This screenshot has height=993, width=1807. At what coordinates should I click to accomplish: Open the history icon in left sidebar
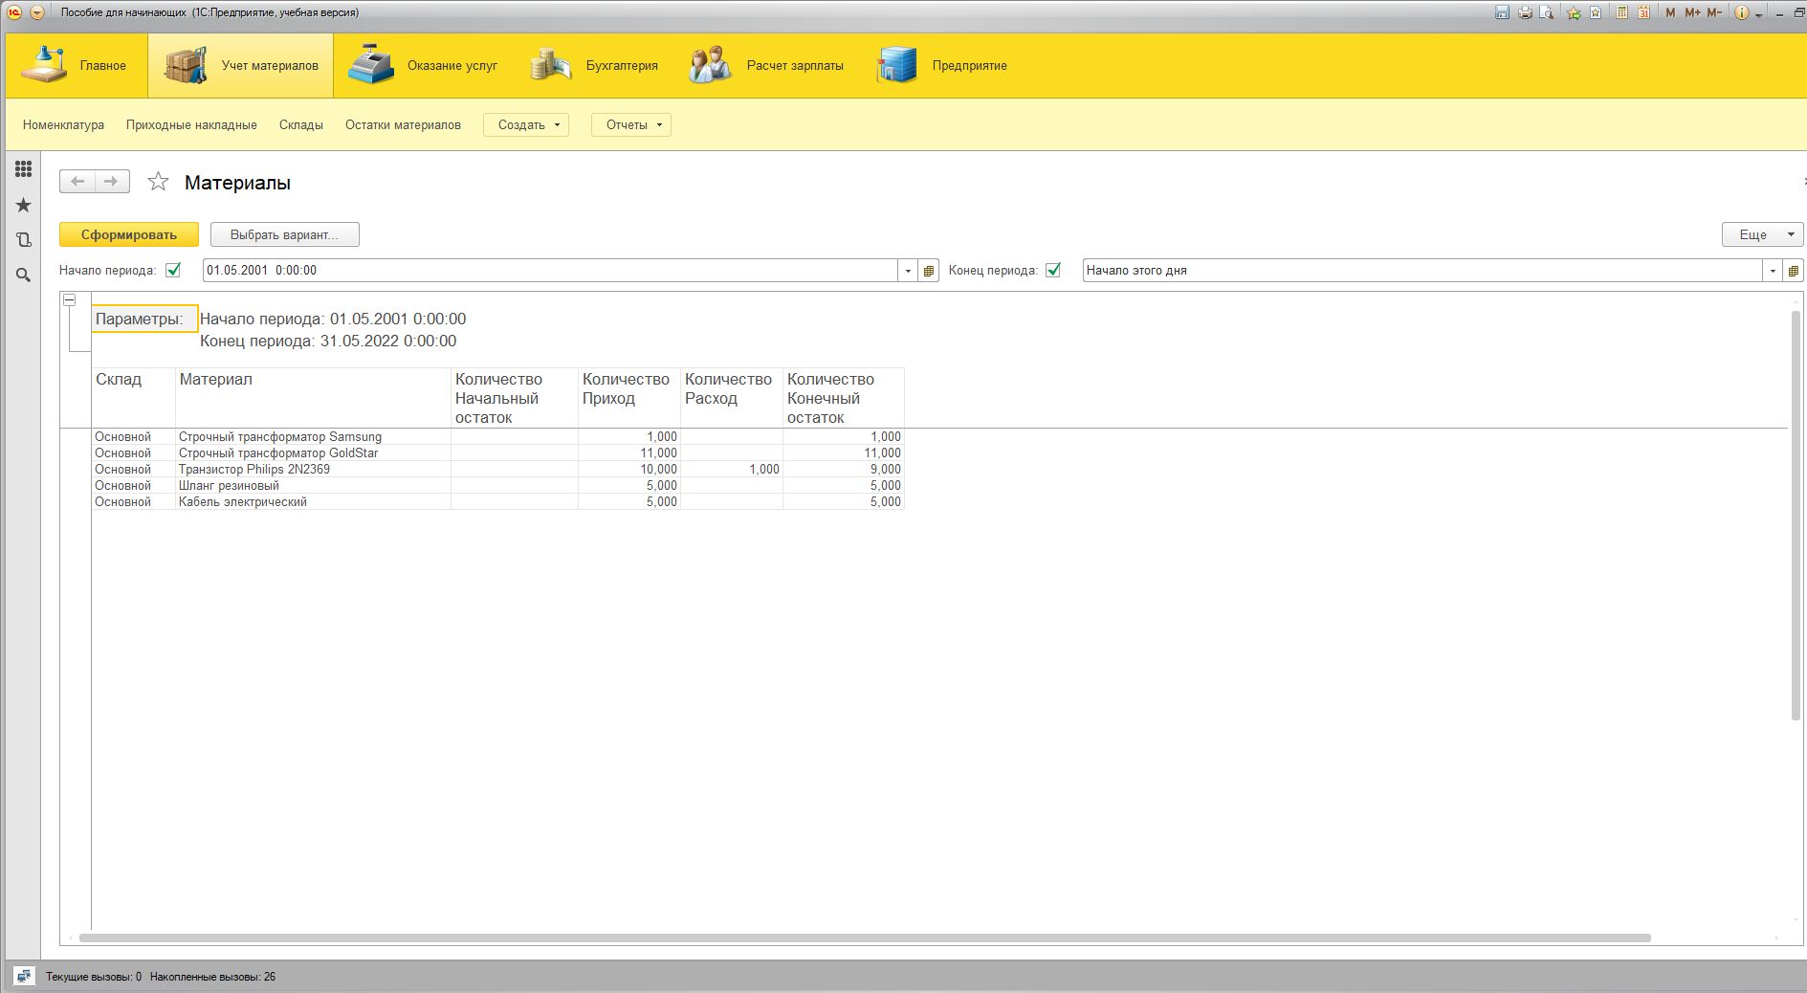point(24,240)
